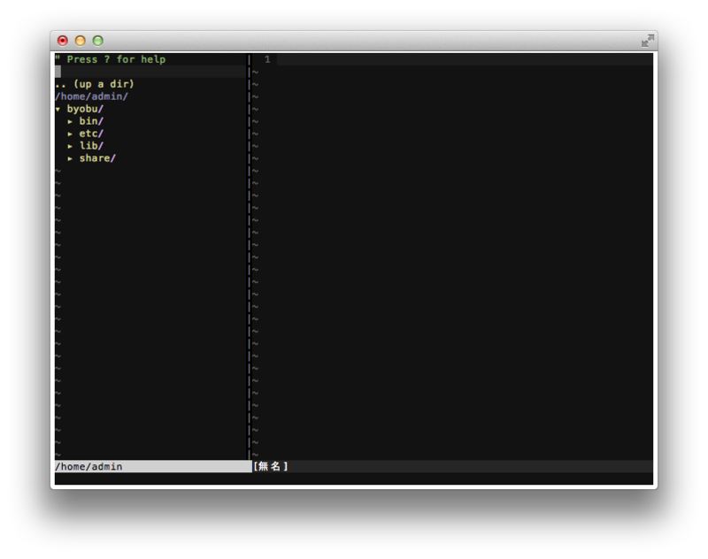The width and height of the screenshot is (708, 559).
Task: Zoom the window with green button
Action: click(98, 41)
